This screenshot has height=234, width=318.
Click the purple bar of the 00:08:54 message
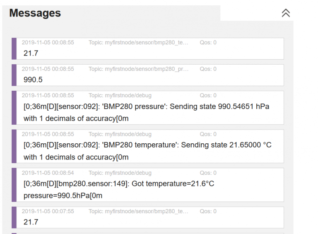click(14, 185)
